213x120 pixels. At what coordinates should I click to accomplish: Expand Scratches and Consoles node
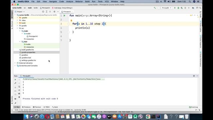coord(15,66)
